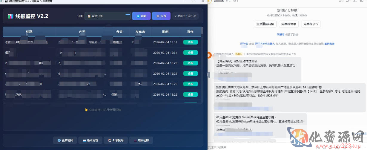Select the 2026-02-04 19:28 time cell
The height and width of the screenshot is (150, 367).
pos(165,94)
